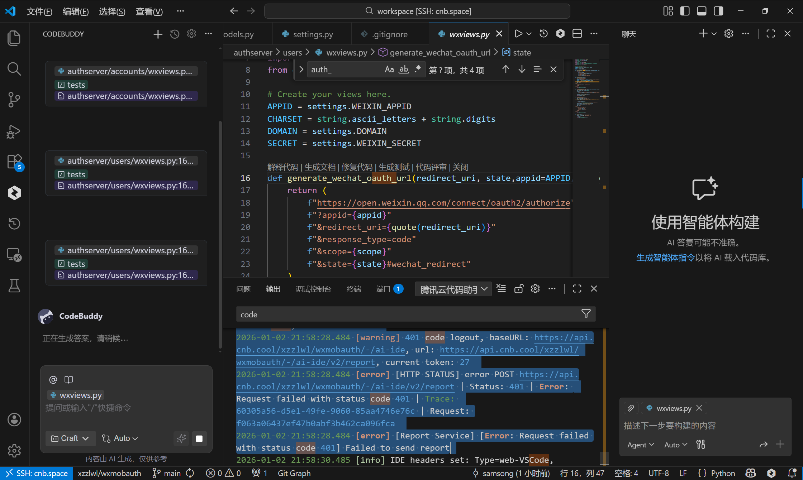803x480 pixels.
Task: Open the Extensions view with badge
Action: [x=15, y=162]
